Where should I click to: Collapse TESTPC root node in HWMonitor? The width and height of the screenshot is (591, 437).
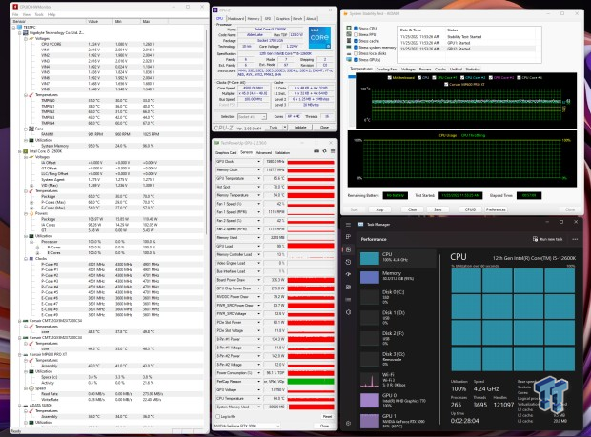pyautogui.click(x=14, y=27)
